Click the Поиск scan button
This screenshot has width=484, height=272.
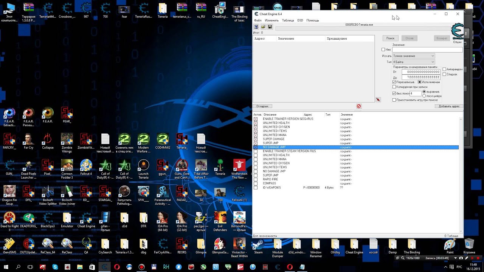[390, 38]
